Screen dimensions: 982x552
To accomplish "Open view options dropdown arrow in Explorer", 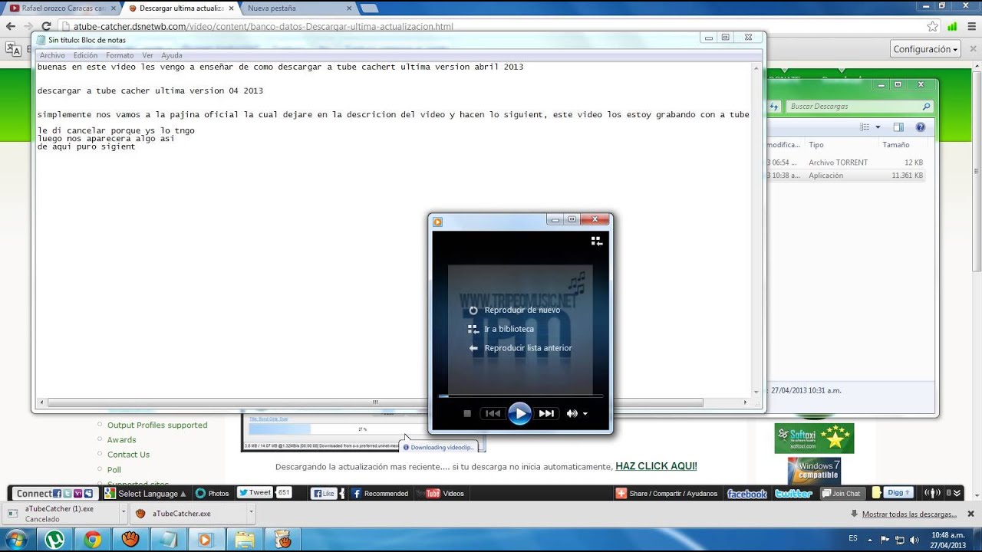I will [x=878, y=127].
